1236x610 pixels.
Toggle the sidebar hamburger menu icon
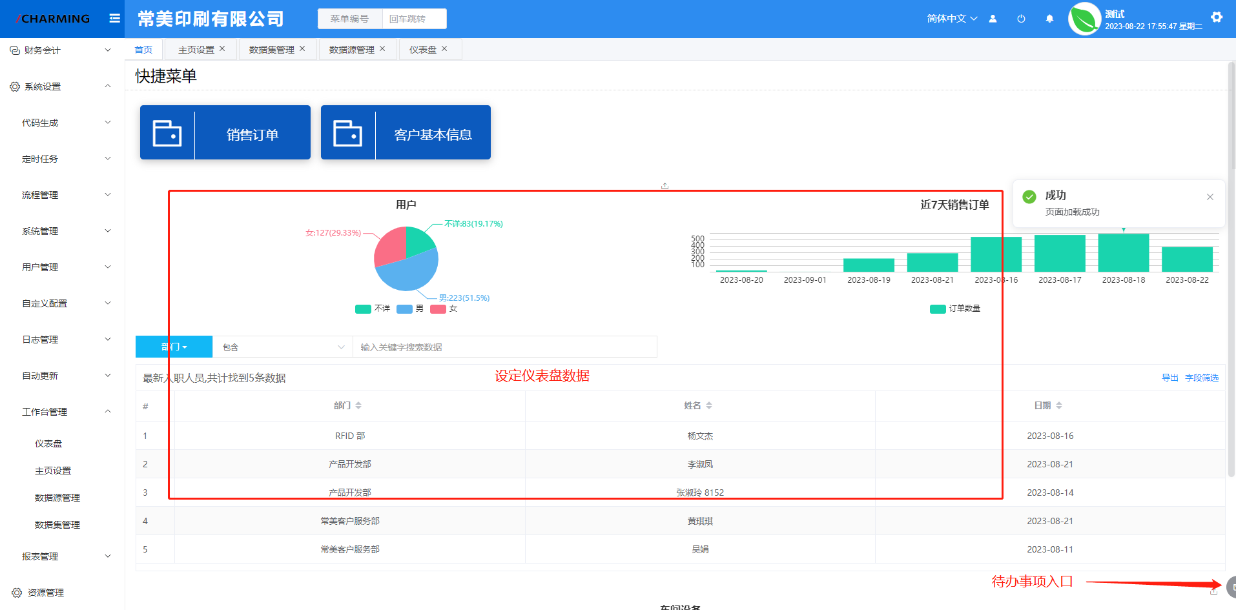(x=115, y=19)
